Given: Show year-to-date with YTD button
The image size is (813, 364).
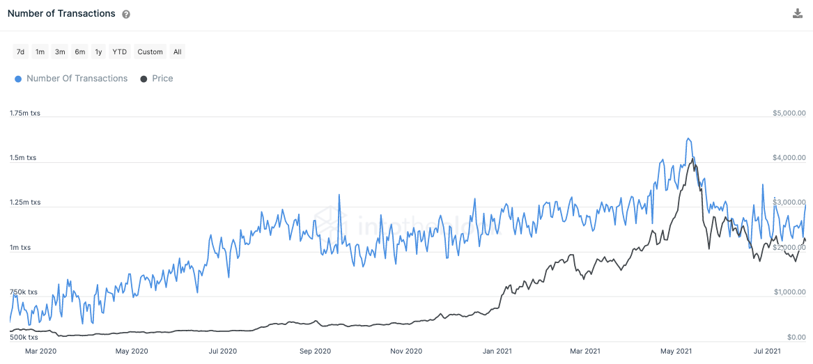Looking at the screenshot, I should (x=120, y=52).
